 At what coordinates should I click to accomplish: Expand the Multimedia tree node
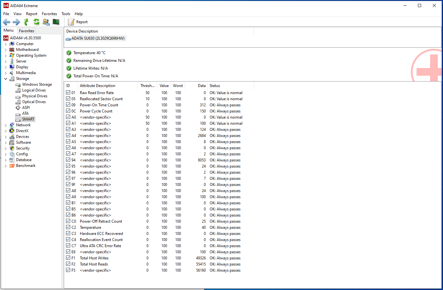(5, 73)
